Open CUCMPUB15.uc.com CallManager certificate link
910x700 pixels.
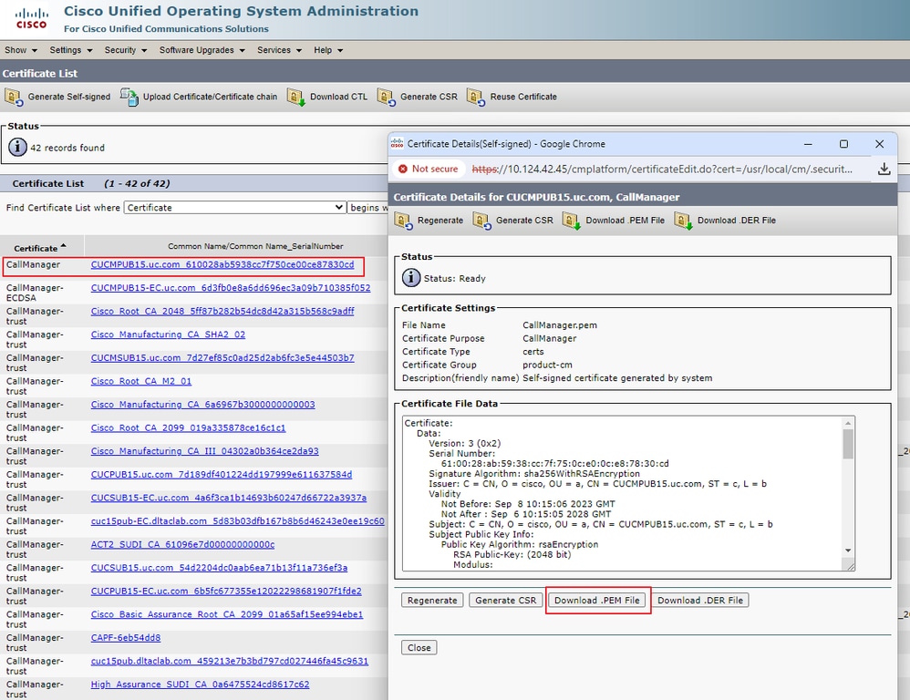222,264
